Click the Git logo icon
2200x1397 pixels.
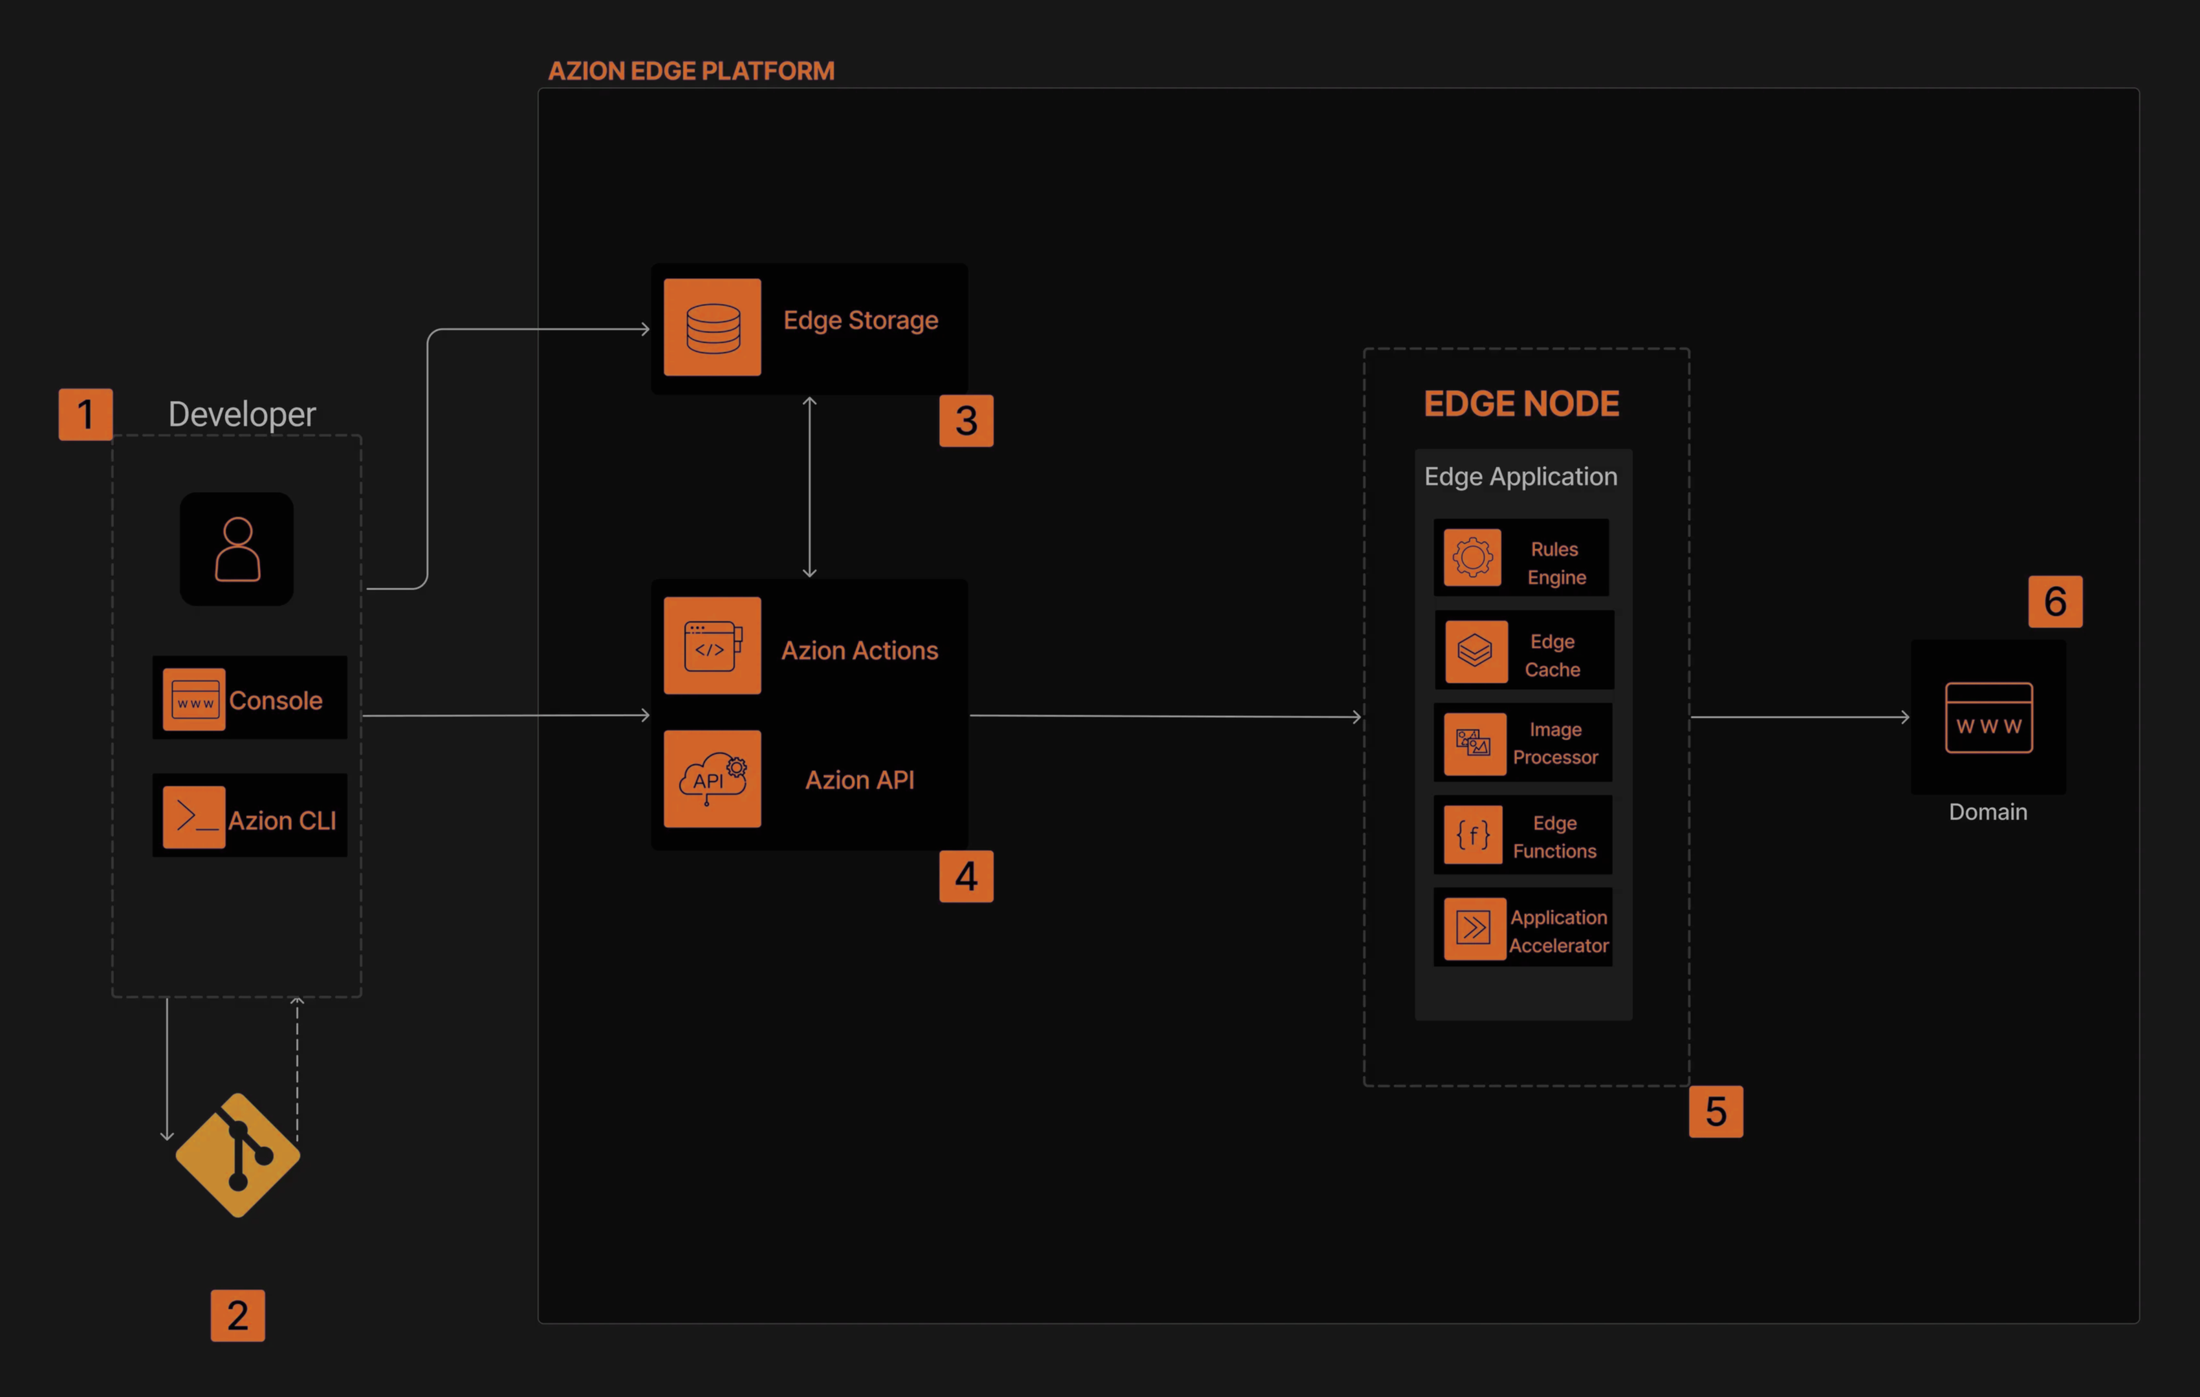237,1155
